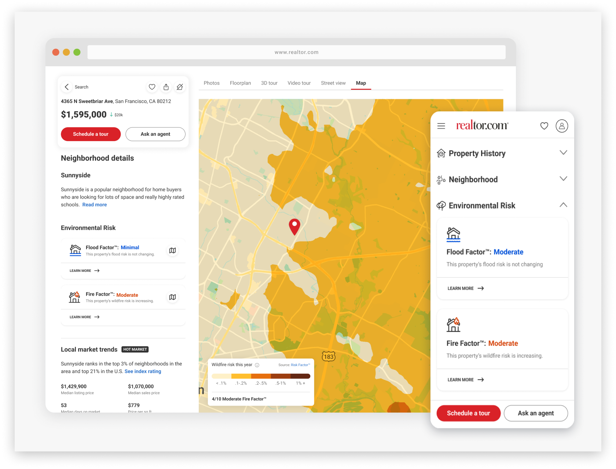The height and width of the screenshot is (469, 616).
Task: Click the yellow minimize window dot
Action: (x=66, y=52)
